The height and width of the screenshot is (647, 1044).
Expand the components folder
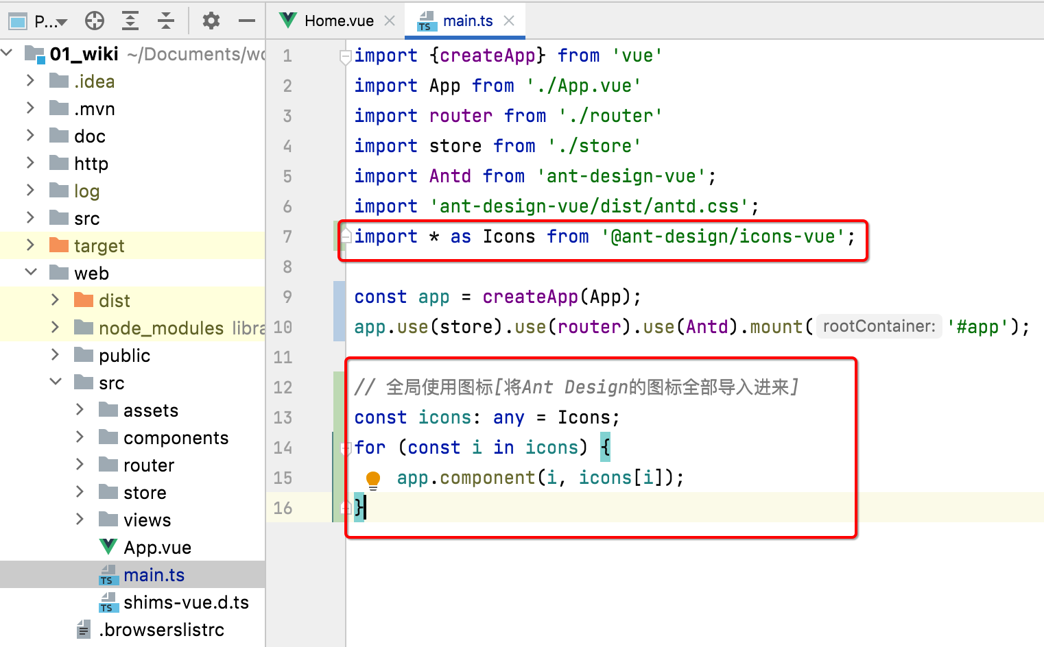80,437
